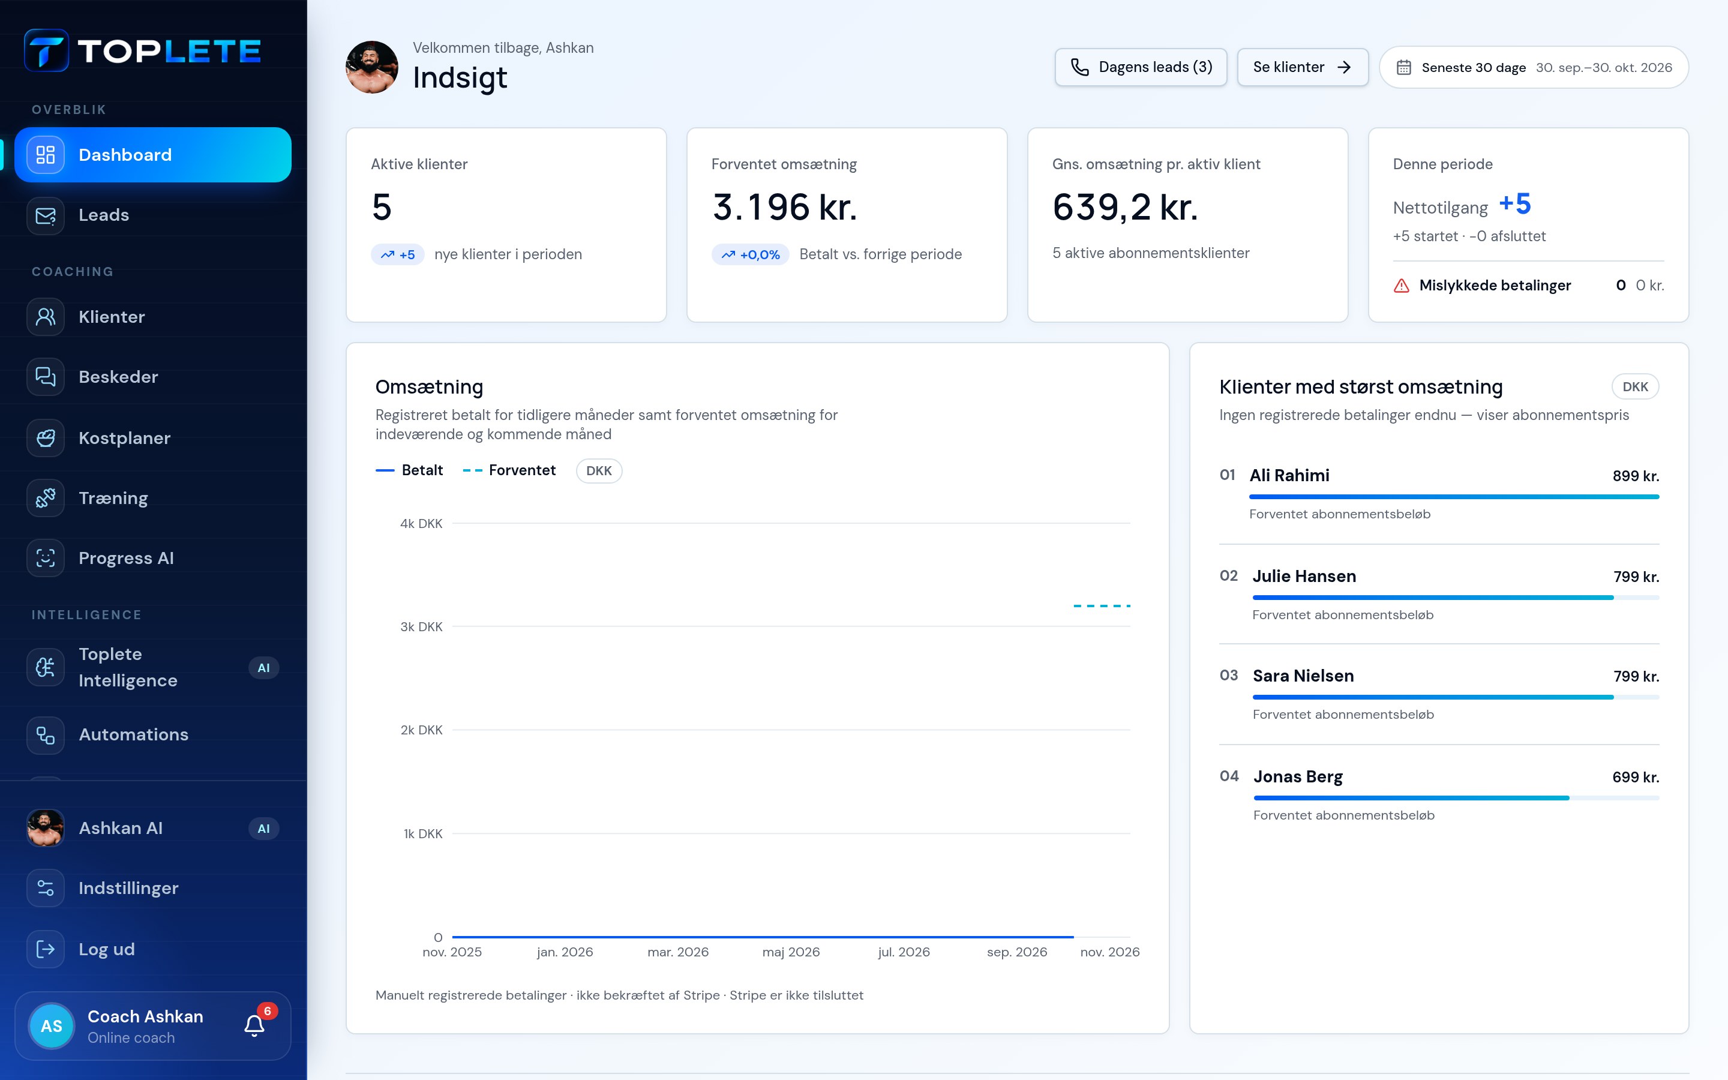Select Kostplaner in the navigation
The height and width of the screenshot is (1080, 1728).
click(x=153, y=438)
